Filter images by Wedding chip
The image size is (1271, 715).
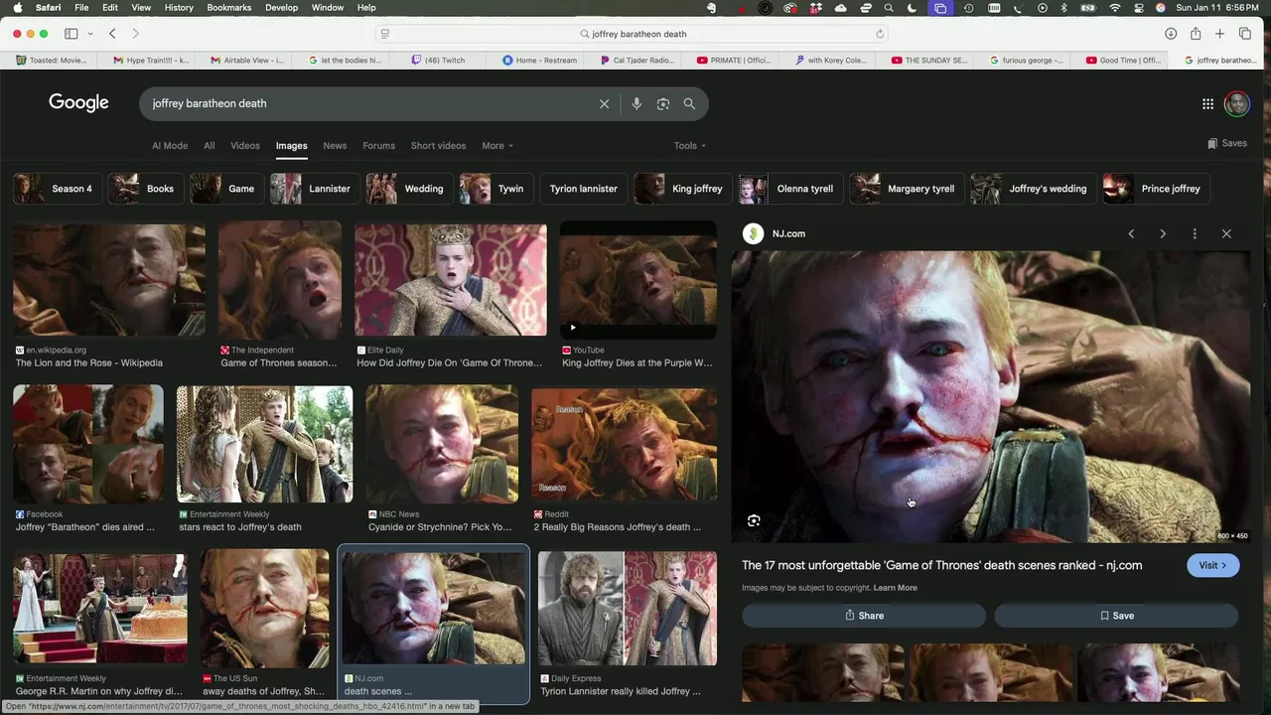pos(407,189)
